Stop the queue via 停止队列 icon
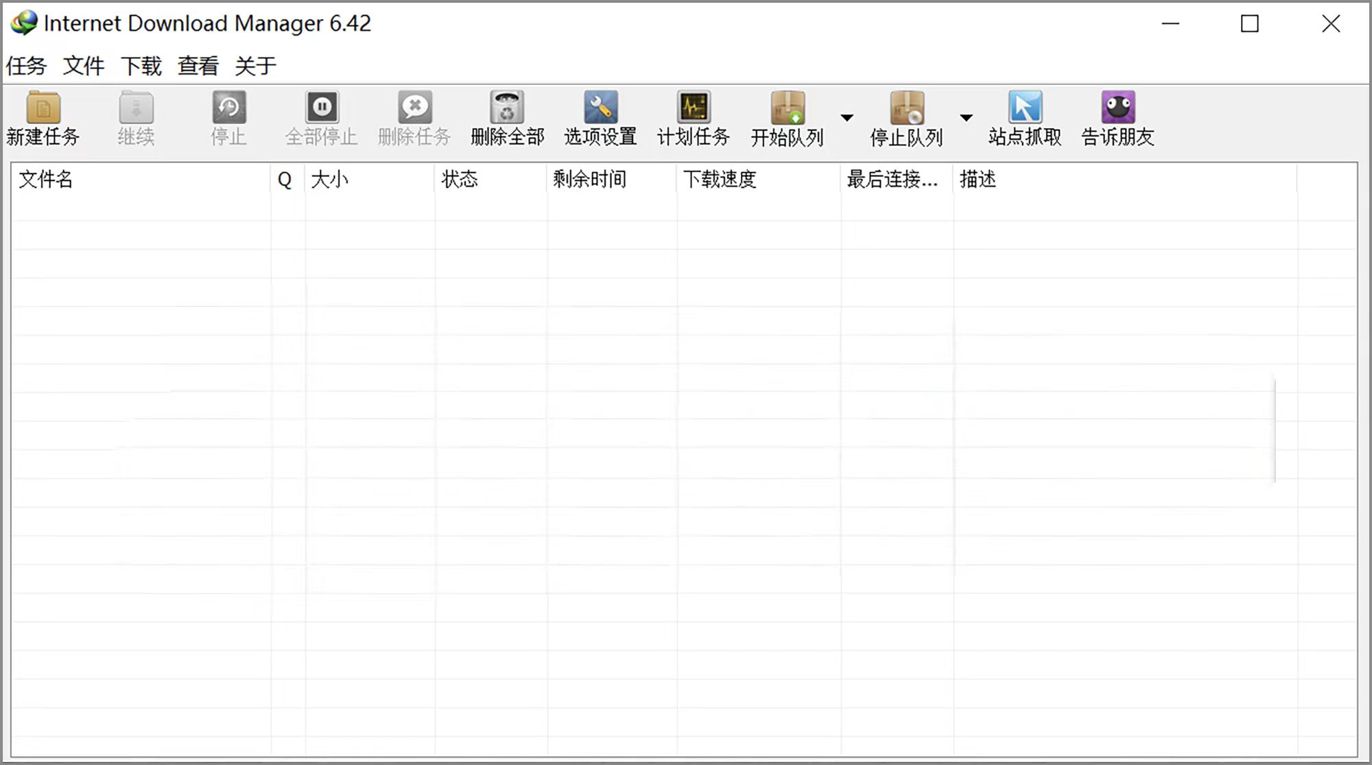The height and width of the screenshot is (765, 1372). tap(906, 118)
